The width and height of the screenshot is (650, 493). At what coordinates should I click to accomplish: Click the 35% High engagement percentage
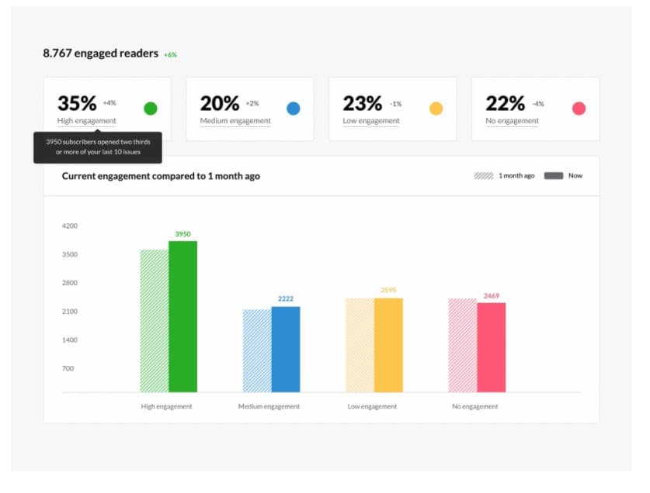tap(77, 103)
